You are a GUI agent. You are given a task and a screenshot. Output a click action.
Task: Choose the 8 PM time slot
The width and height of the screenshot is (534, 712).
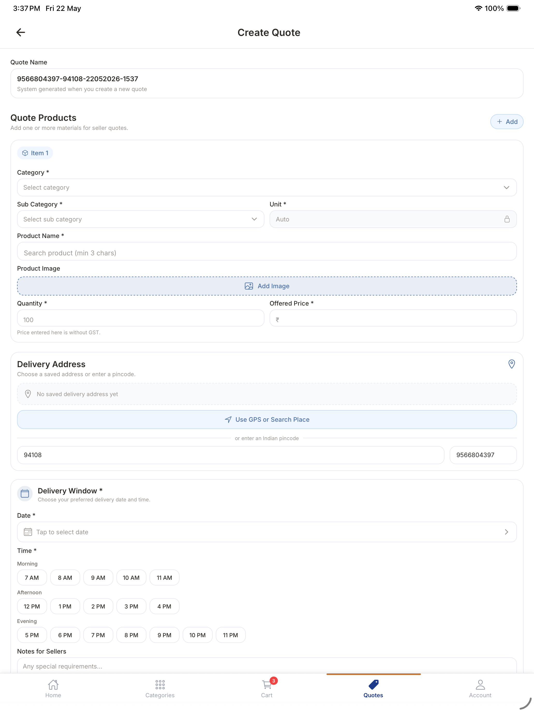pyautogui.click(x=131, y=635)
